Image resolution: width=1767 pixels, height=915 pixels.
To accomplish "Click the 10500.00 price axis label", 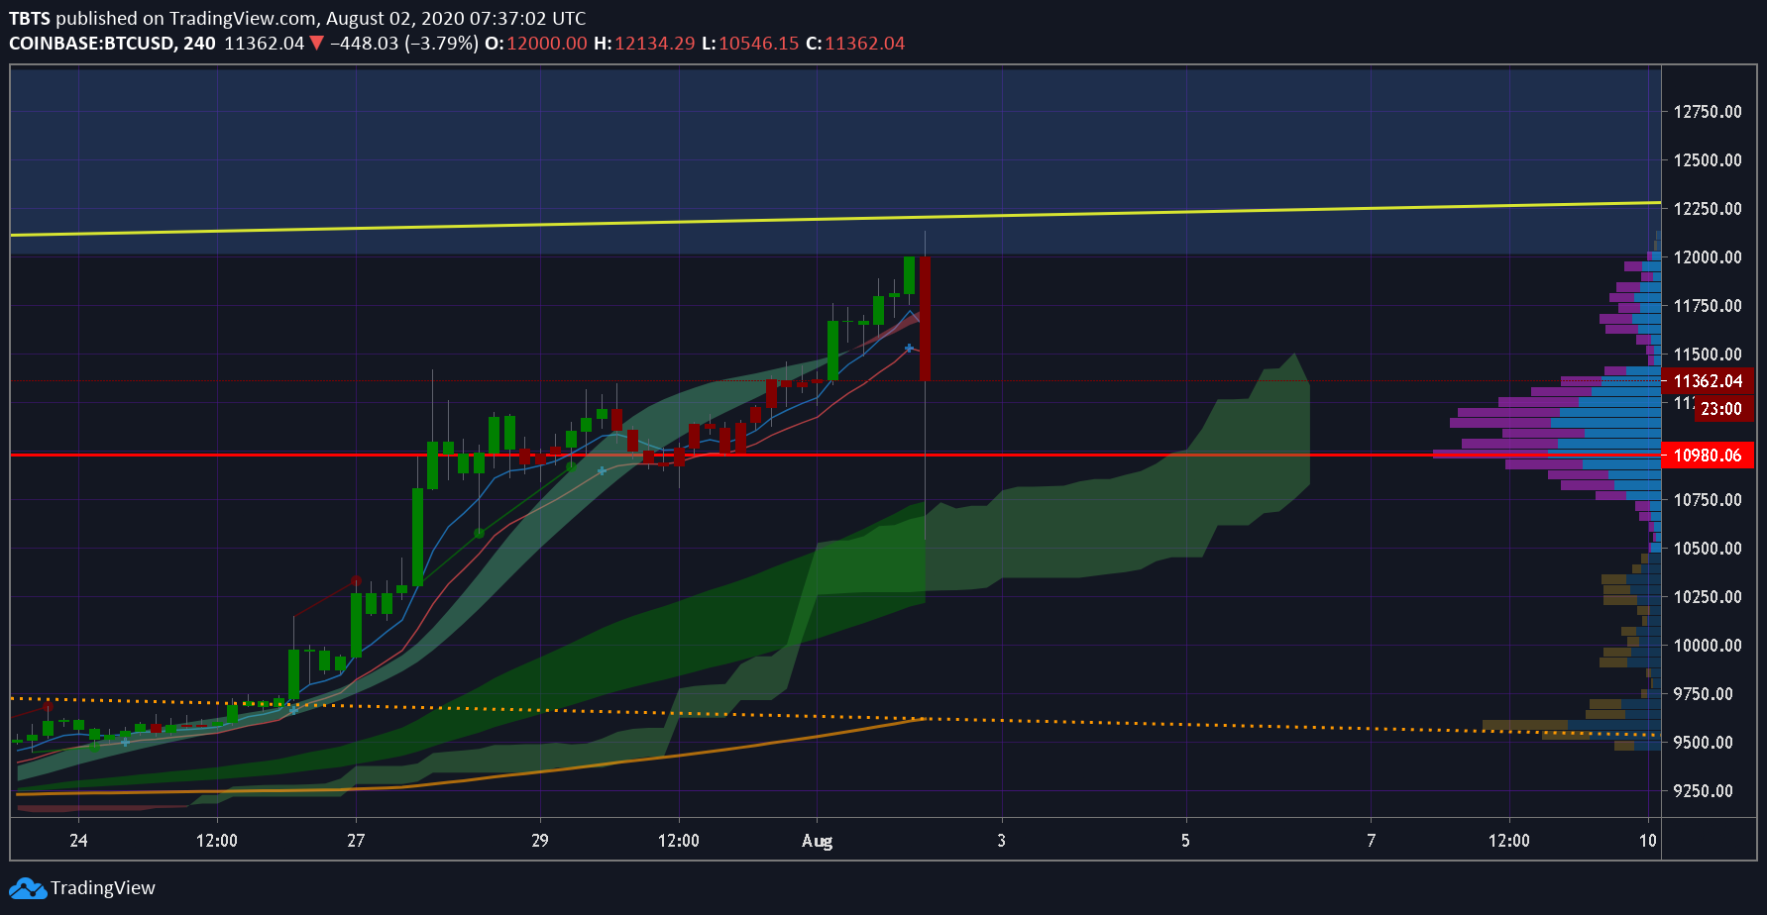I will pos(1708,549).
